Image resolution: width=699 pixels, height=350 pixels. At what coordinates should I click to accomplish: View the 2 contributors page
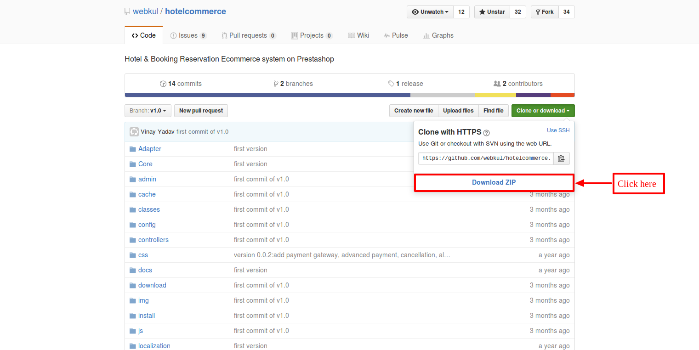point(518,84)
